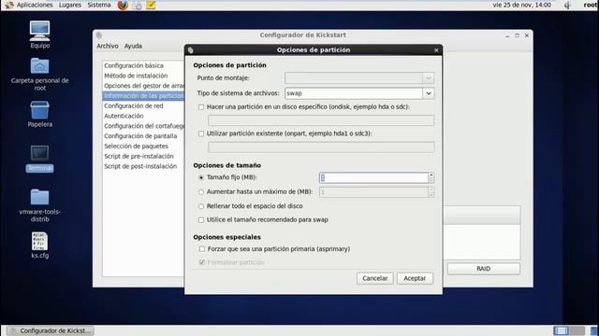
Task: Click the onpart partition name text field
Action: (321, 147)
